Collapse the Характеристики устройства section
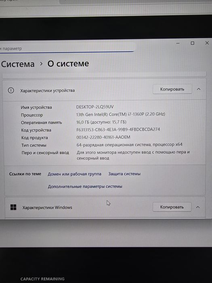 [199, 89]
